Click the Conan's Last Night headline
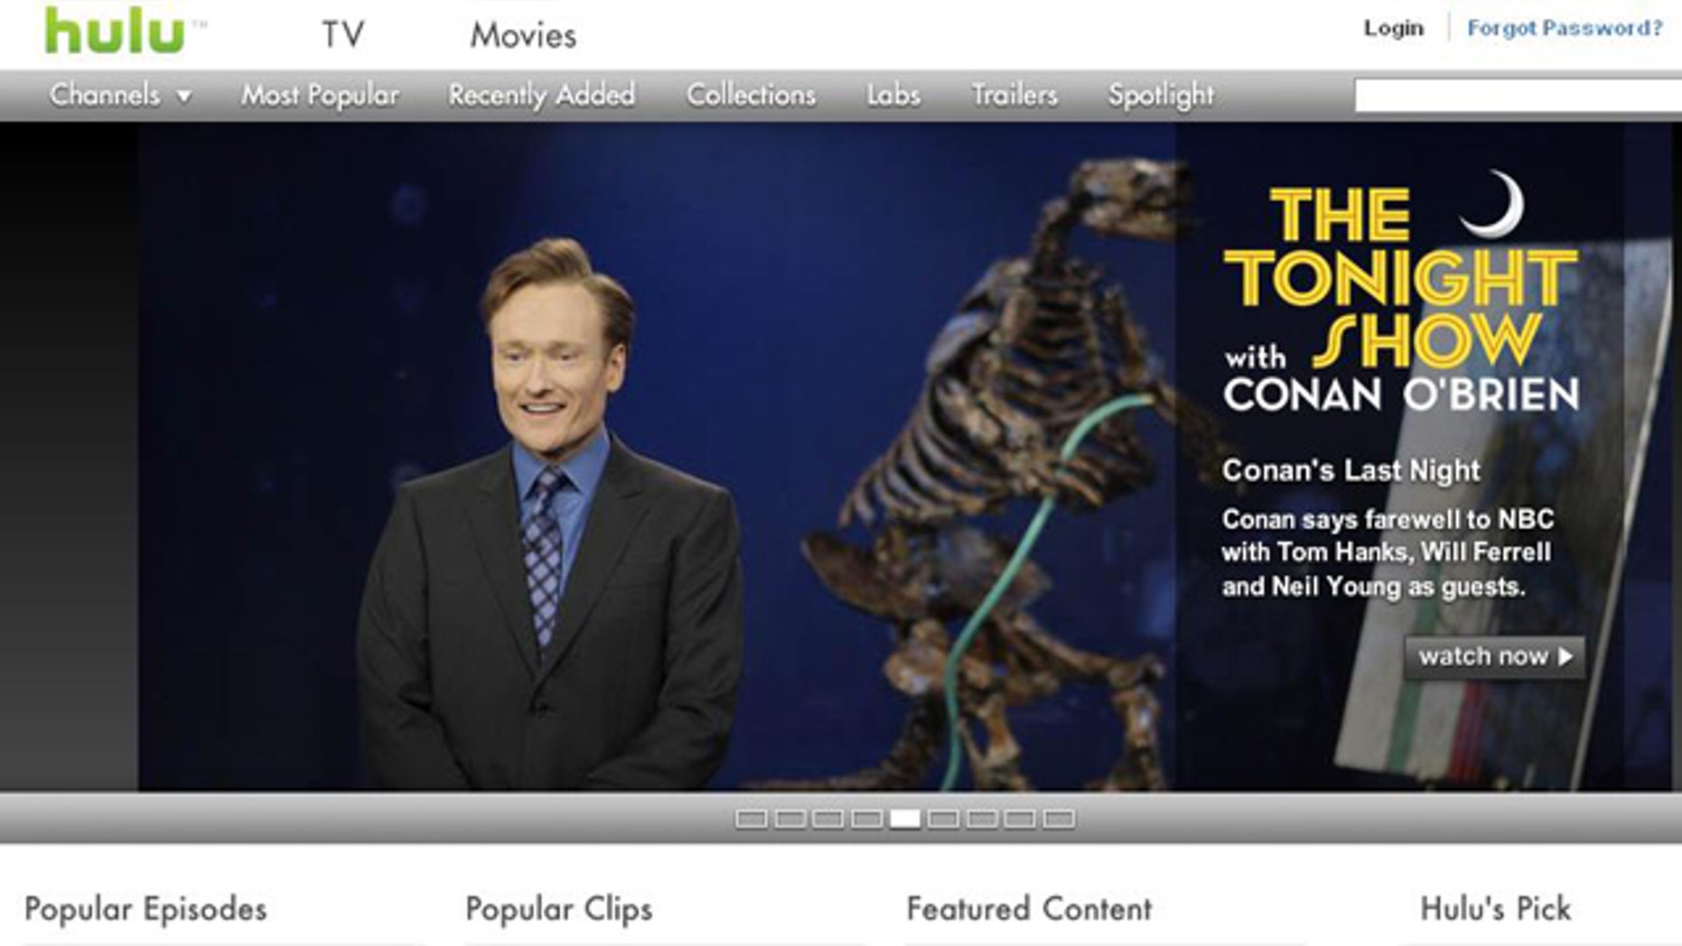This screenshot has width=1682, height=946. click(1350, 470)
